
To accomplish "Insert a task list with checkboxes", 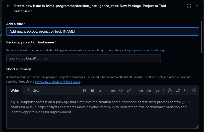I will [x=157, y=90].
